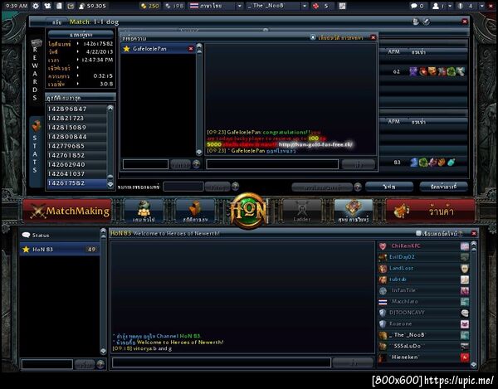Click the red badge icon beside Hieneken
Viewport: 498px width, 389px height.
(465, 357)
